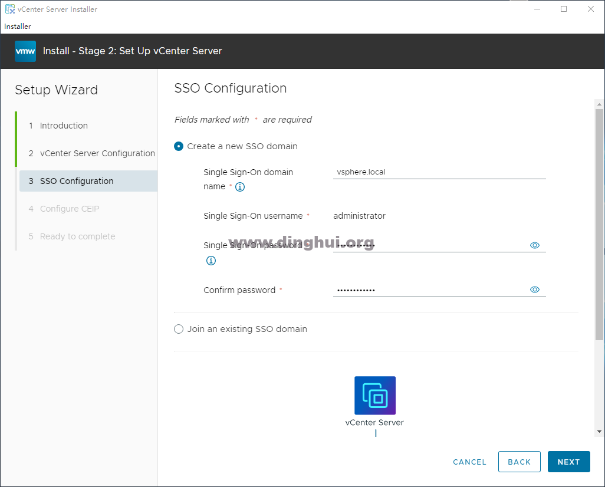
Task: Click the scrollbar up arrow
Action: pyautogui.click(x=599, y=104)
